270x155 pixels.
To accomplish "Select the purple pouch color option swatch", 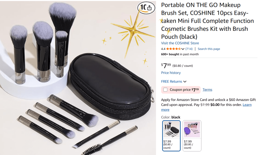I will click(x=192, y=136).
